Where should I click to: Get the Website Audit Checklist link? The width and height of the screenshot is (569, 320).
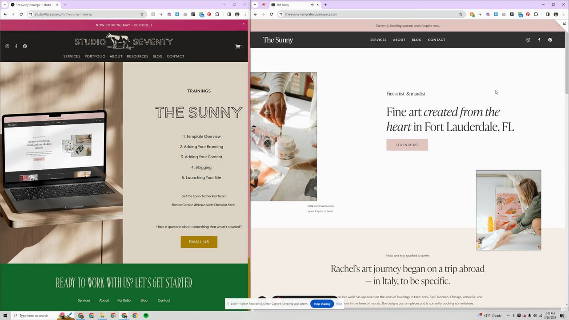click(204, 205)
